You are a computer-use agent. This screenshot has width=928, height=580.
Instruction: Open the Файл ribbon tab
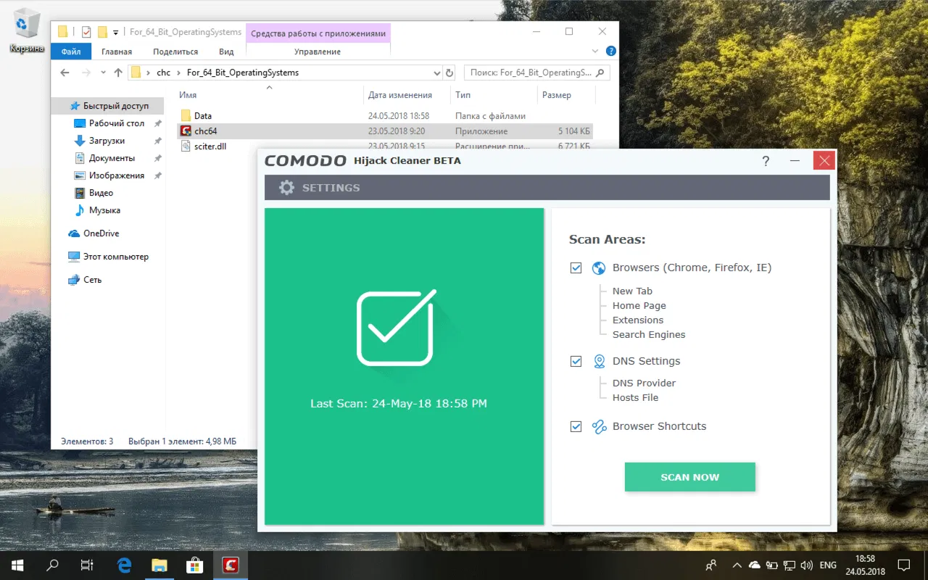(x=71, y=51)
